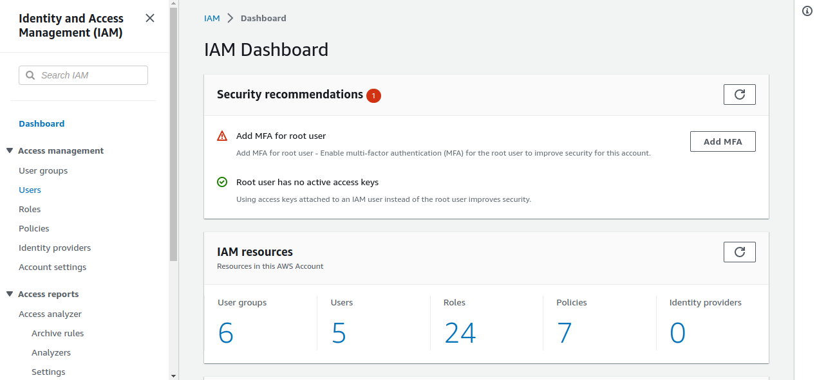
Task: Click the Security recommendations heading
Action: point(290,95)
